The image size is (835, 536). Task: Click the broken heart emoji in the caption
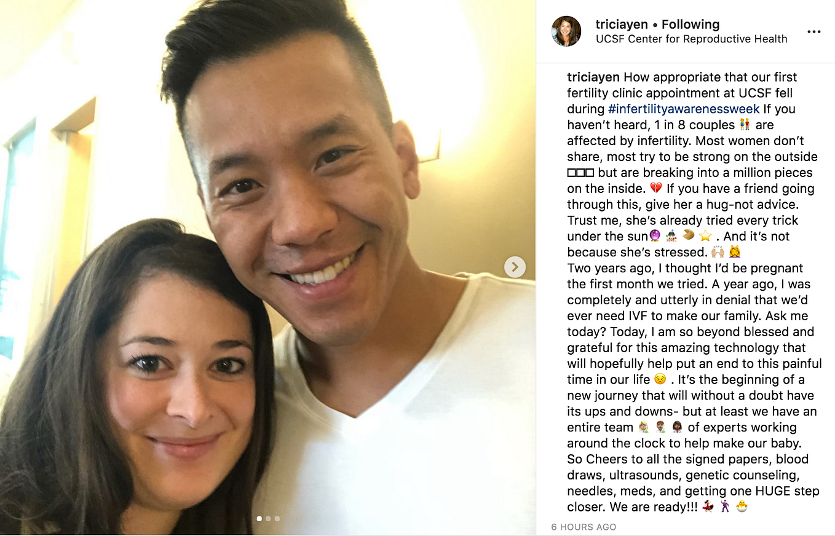(656, 189)
